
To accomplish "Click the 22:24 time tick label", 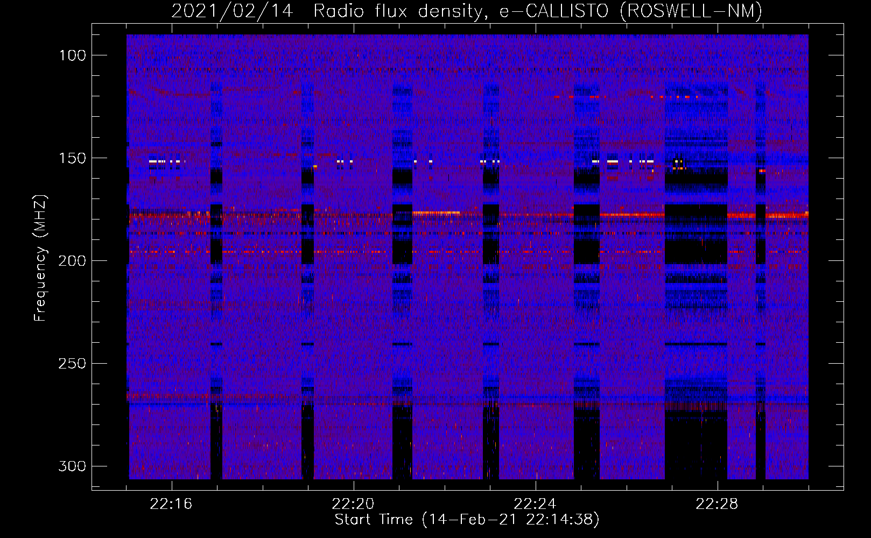I will pyautogui.click(x=535, y=504).
